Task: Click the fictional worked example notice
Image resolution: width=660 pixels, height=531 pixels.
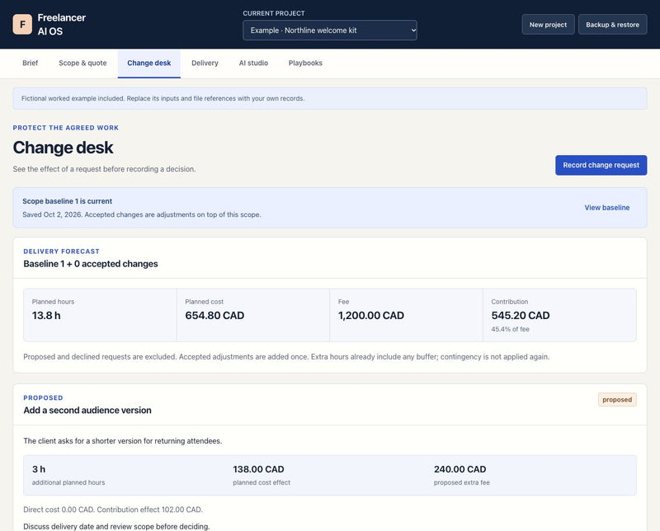Action: [329, 98]
